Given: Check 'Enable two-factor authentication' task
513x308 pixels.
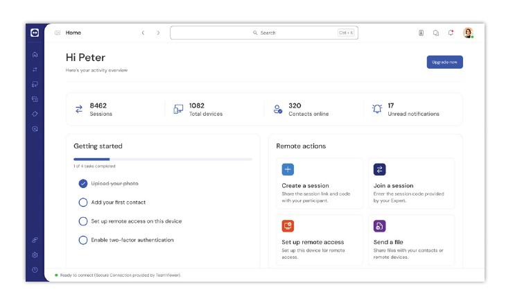Looking at the screenshot, I should tap(83, 240).
